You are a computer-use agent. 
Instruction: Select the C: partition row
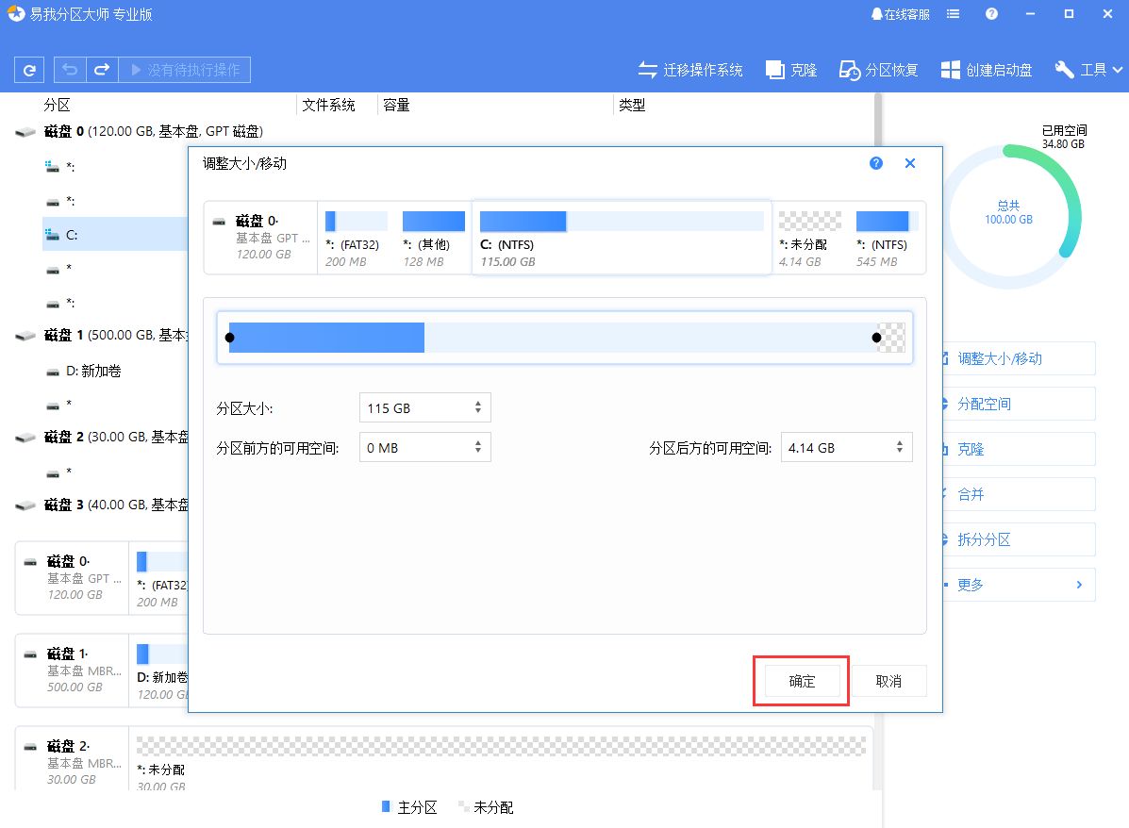[115, 235]
